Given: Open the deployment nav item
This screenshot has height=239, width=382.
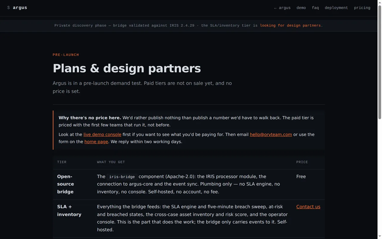Looking at the screenshot, I should [336, 8].
